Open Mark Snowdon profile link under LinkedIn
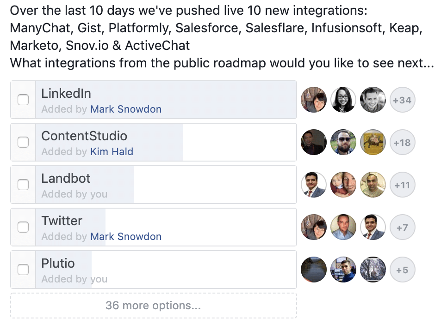Image resolution: width=447 pixels, height=324 pixels. tap(126, 109)
